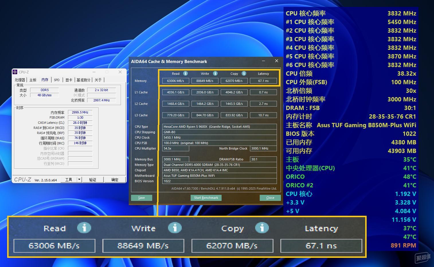Expand the 工具 dropdown arrow in CPU-Z
The width and height of the screenshot is (434, 267).
point(79,180)
